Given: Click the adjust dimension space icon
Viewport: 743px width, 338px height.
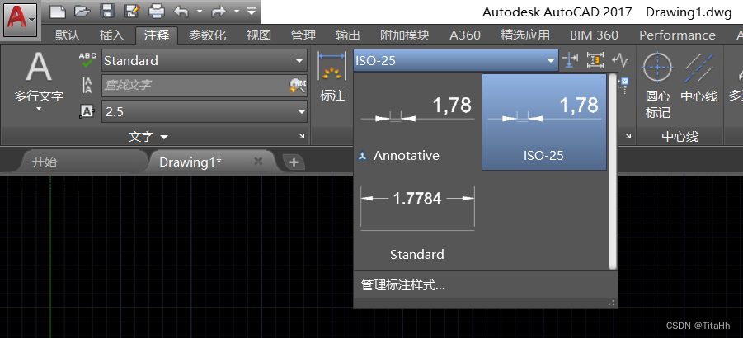Looking at the screenshot, I should (x=595, y=60).
